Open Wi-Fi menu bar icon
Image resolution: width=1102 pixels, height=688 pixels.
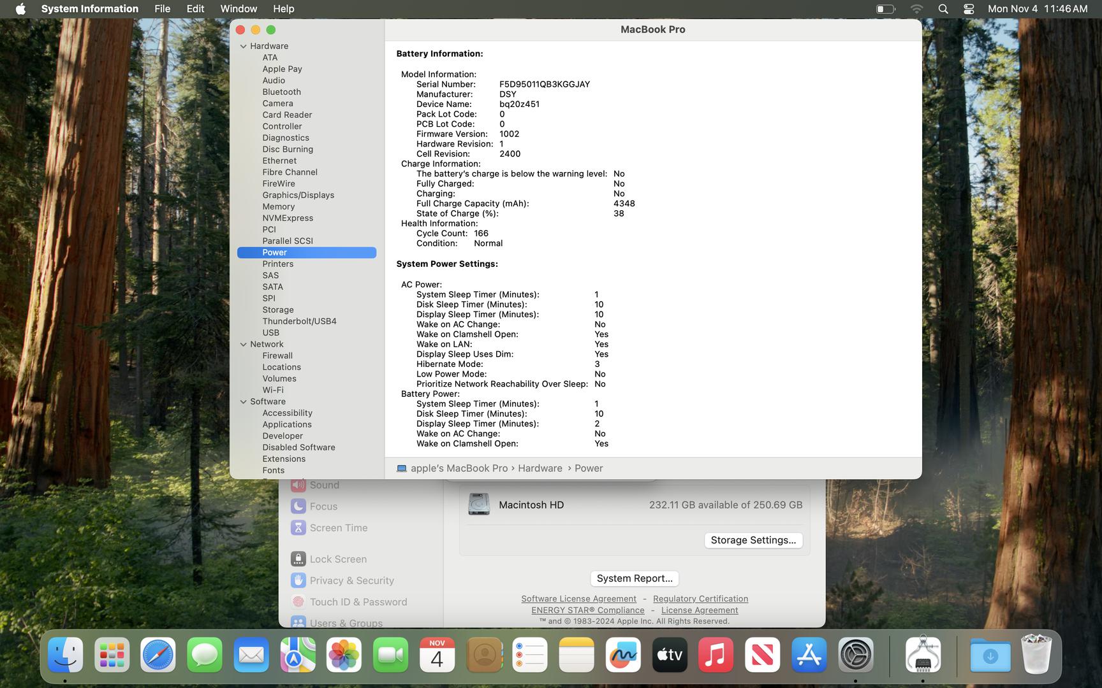click(916, 9)
